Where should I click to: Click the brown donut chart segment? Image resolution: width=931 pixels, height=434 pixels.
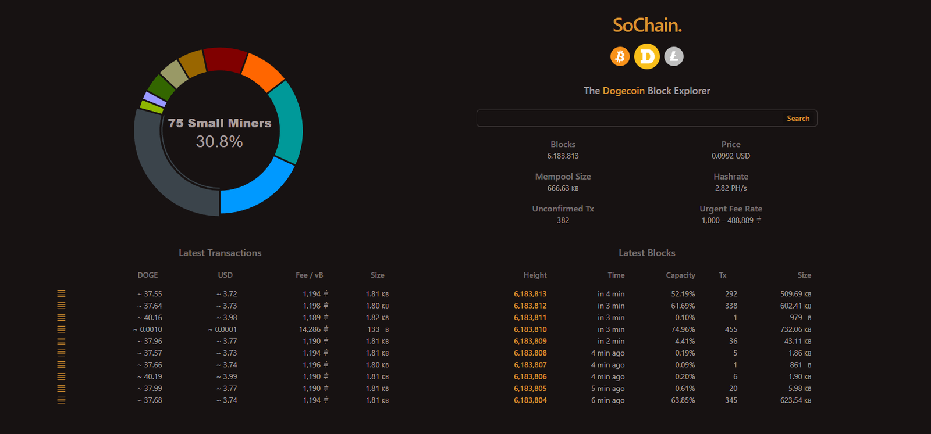click(193, 64)
